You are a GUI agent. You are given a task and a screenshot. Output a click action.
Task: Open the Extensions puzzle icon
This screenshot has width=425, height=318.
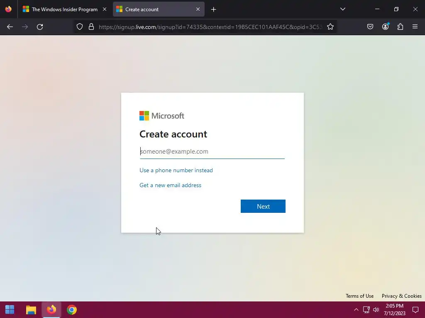400,26
